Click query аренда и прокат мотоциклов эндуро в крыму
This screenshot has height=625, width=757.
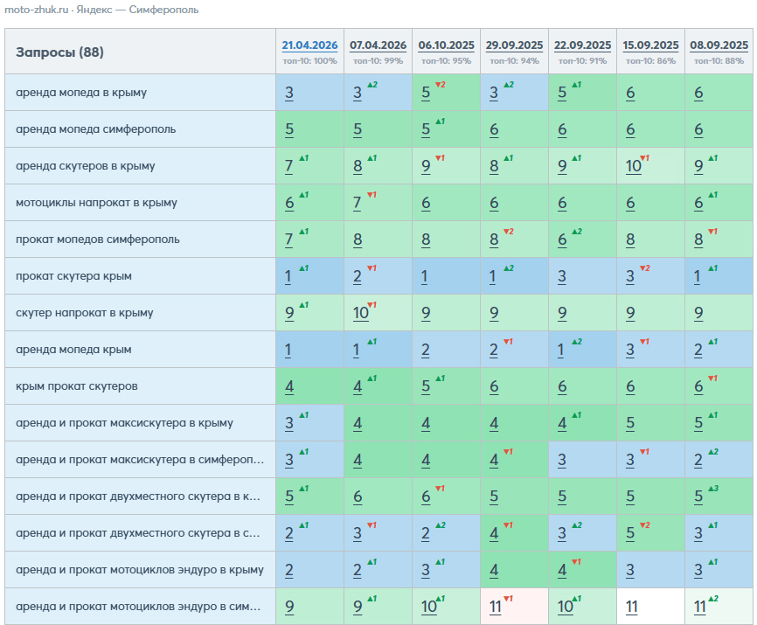[x=140, y=570]
